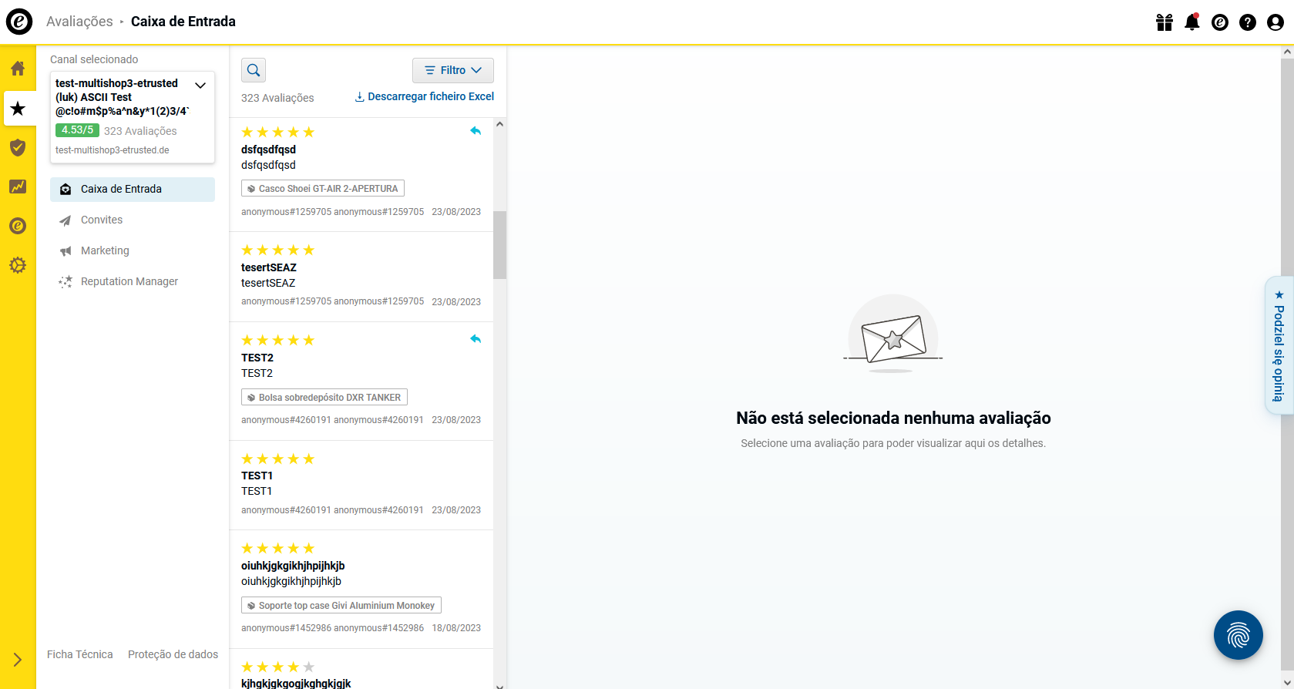Open Caixa de Entrada menu item

133,190
